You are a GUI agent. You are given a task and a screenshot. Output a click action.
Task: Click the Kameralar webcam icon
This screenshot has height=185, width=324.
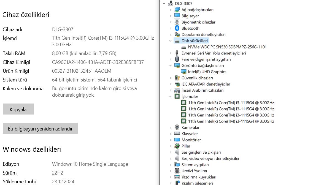pyautogui.click(x=177, y=127)
